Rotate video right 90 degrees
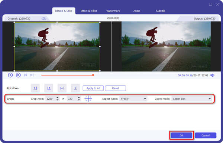223x143 pixels. 49,88
